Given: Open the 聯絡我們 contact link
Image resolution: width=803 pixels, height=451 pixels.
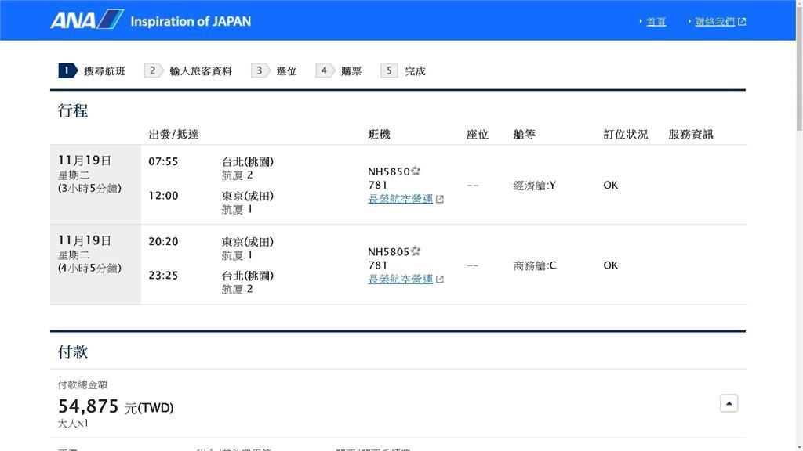Looking at the screenshot, I should (714, 21).
